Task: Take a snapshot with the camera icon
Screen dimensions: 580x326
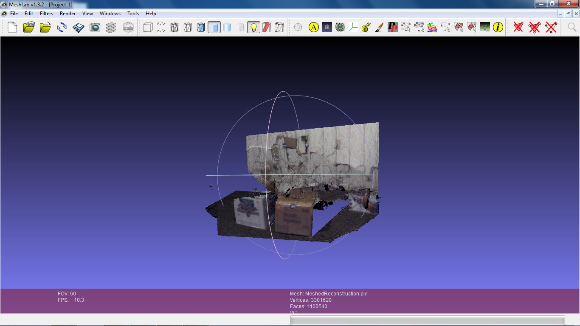Action: coord(95,28)
